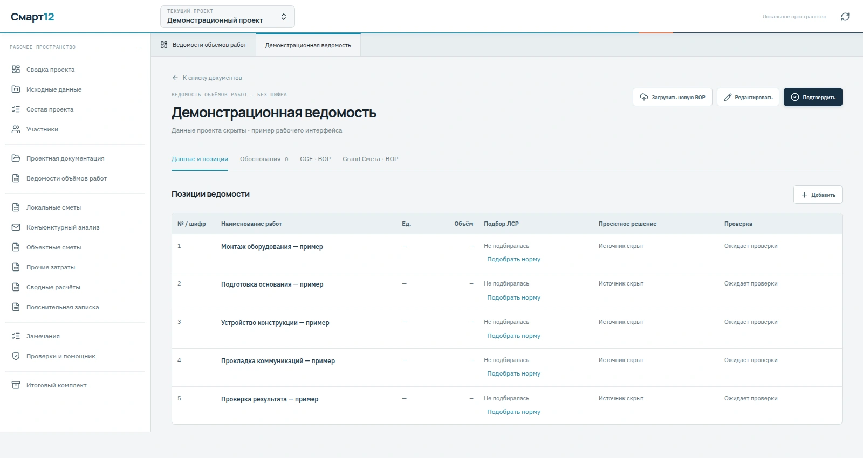Click the Смарт12 logo
This screenshot has height=458, width=863.
tap(32, 17)
